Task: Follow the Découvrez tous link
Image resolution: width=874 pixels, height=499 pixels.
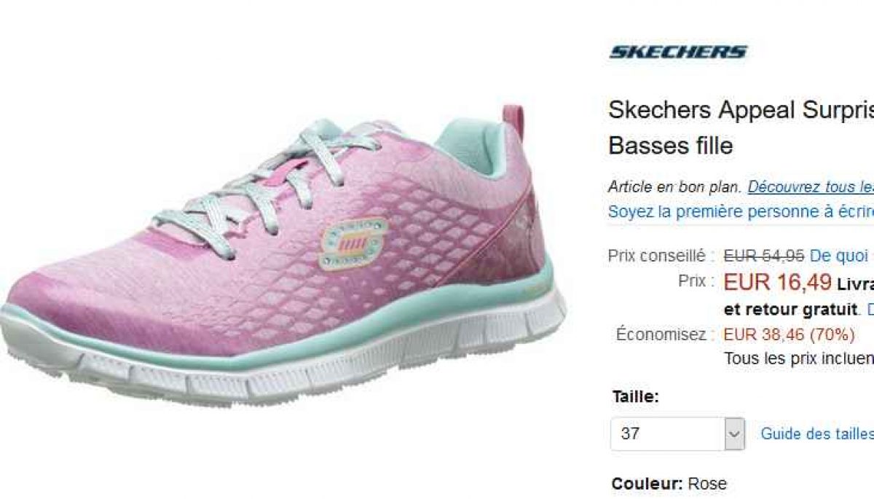Action: (x=811, y=187)
